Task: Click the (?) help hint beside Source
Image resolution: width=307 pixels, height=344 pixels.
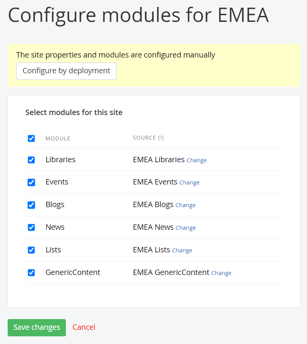Action: click(x=161, y=138)
